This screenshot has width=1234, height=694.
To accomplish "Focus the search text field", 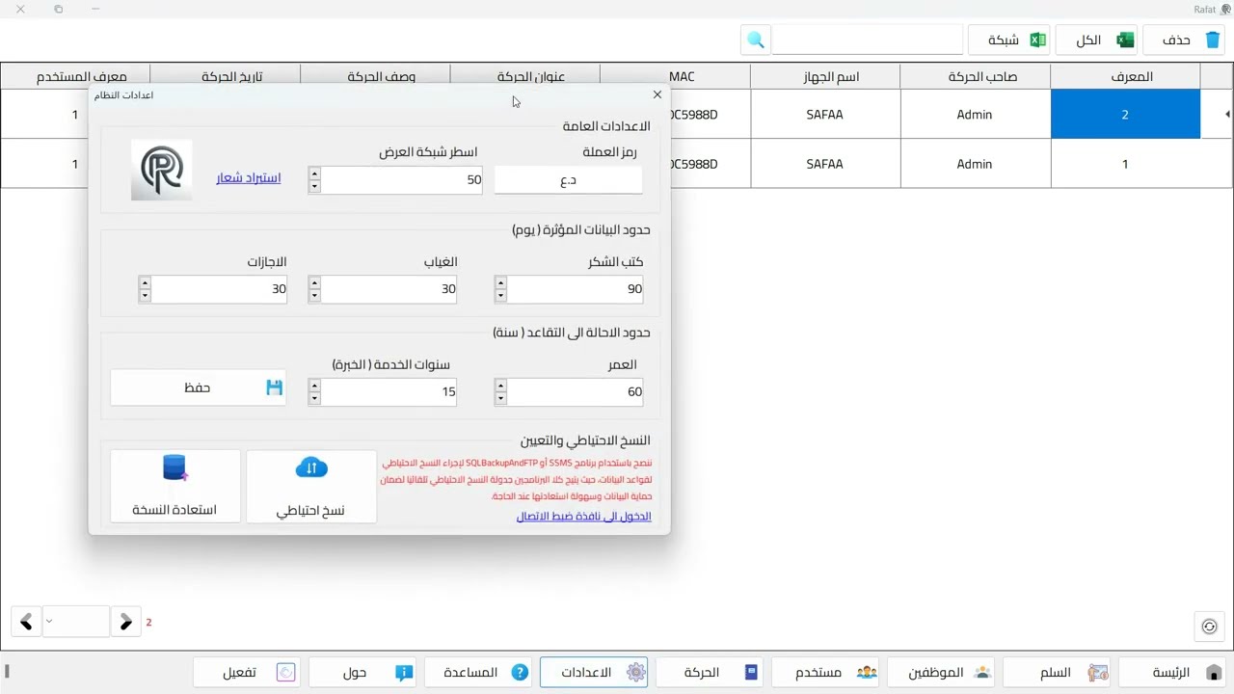I will click(867, 40).
